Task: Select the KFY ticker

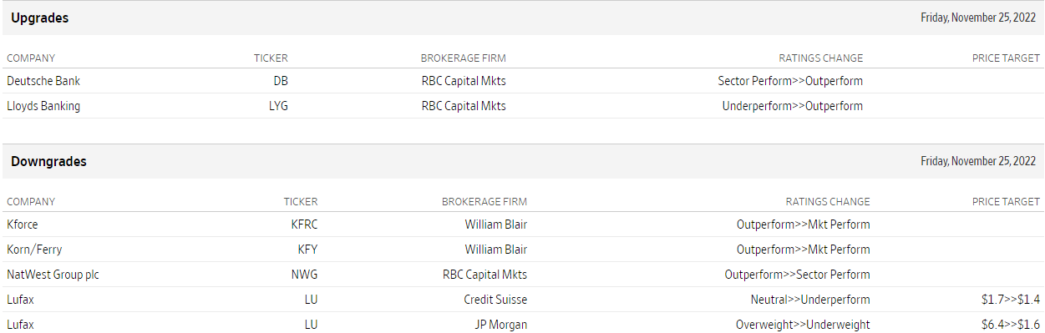Action: pyautogui.click(x=308, y=250)
